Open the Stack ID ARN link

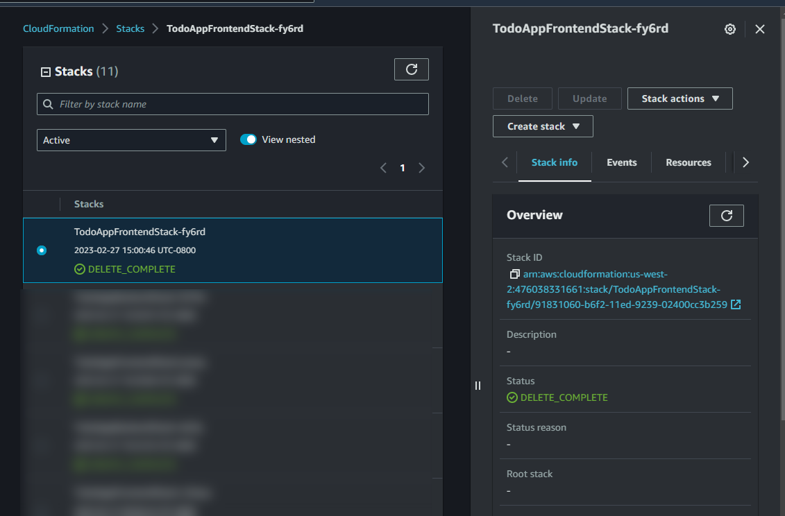coord(617,289)
